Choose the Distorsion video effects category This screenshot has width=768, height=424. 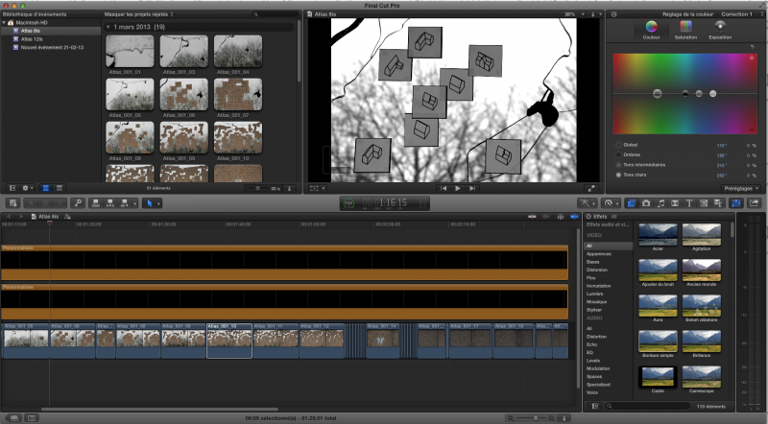pyautogui.click(x=598, y=269)
